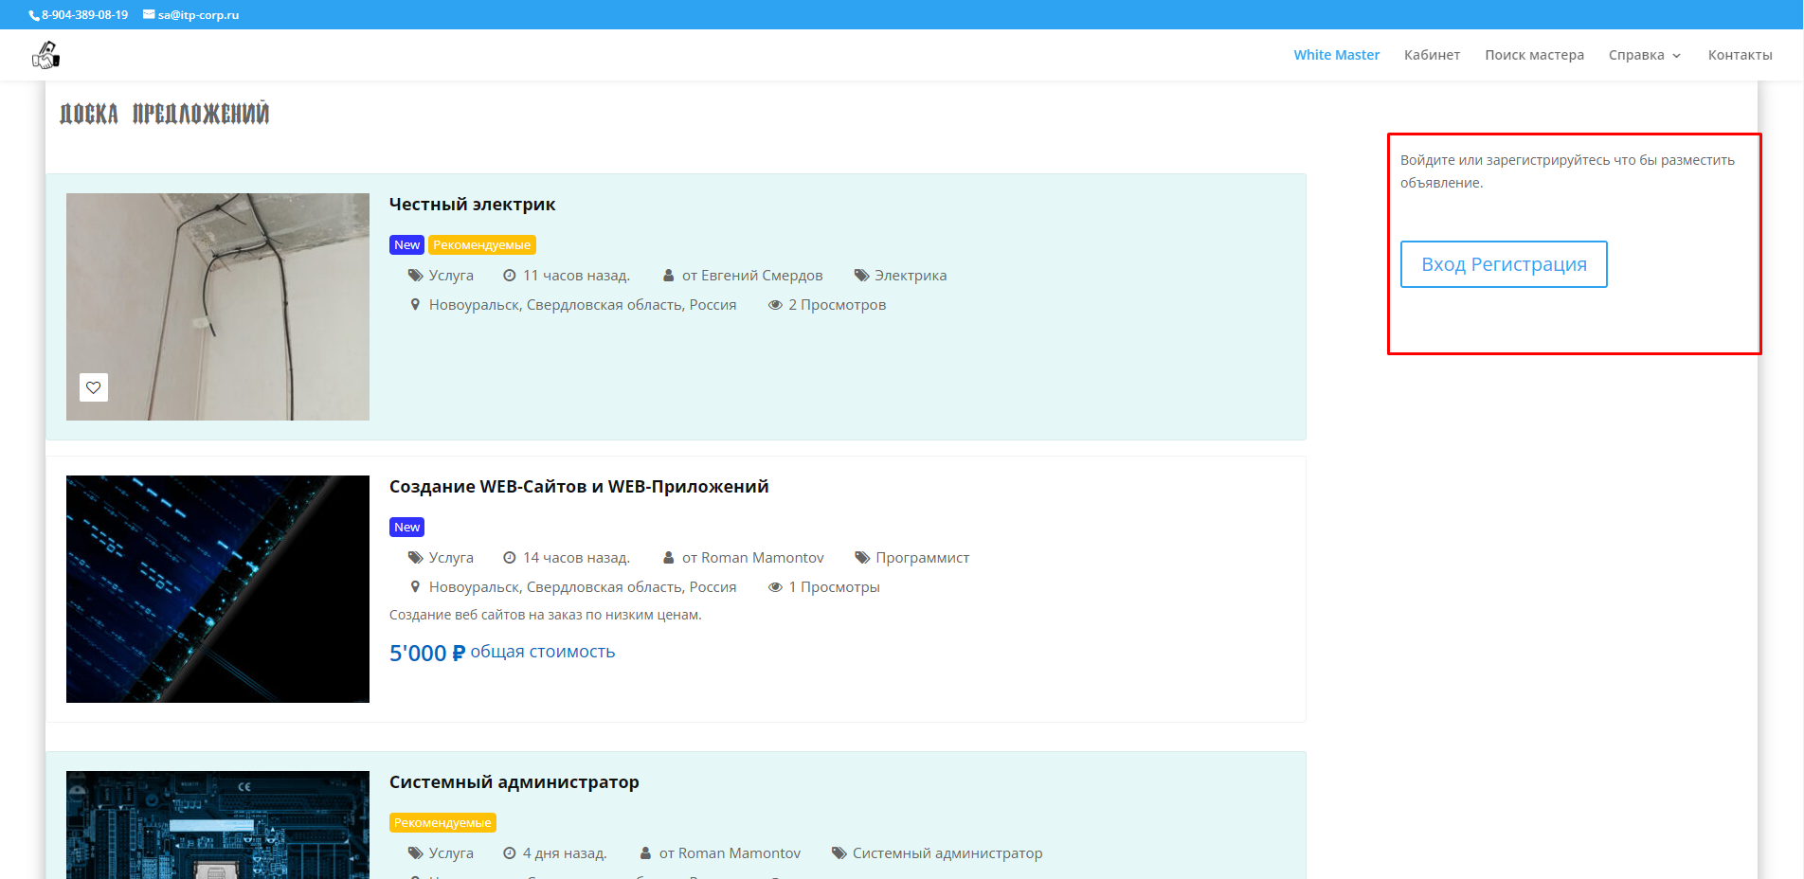The width and height of the screenshot is (1804, 879).
Task: Open Создание WEB-Сайтов и WEB-Приложений listing
Action: pos(578,487)
